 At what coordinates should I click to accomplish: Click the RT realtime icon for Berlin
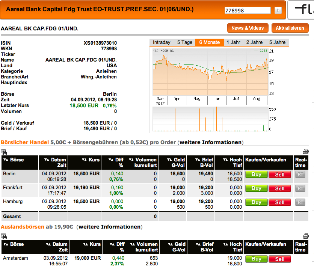coord(300,175)
